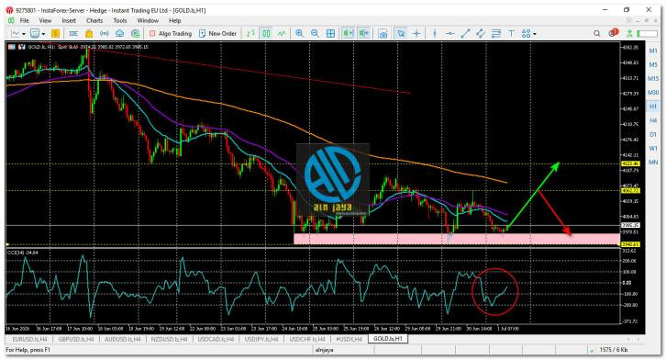The image size is (666, 360).
Task: Click the search magnifier icon
Action: pyautogui.click(x=597, y=33)
